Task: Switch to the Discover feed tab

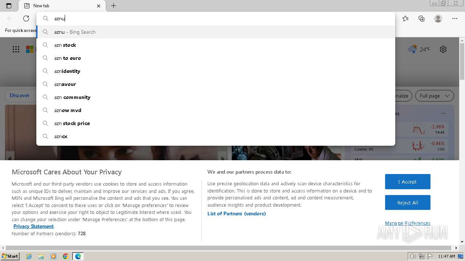Action: click(x=20, y=96)
